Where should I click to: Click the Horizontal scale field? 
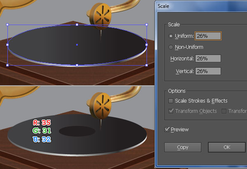tap(208, 58)
